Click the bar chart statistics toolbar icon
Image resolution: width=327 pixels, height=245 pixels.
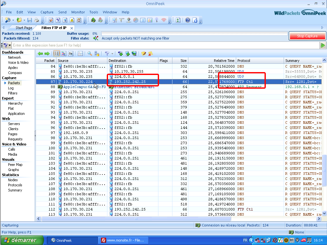(x=150, y=20)
